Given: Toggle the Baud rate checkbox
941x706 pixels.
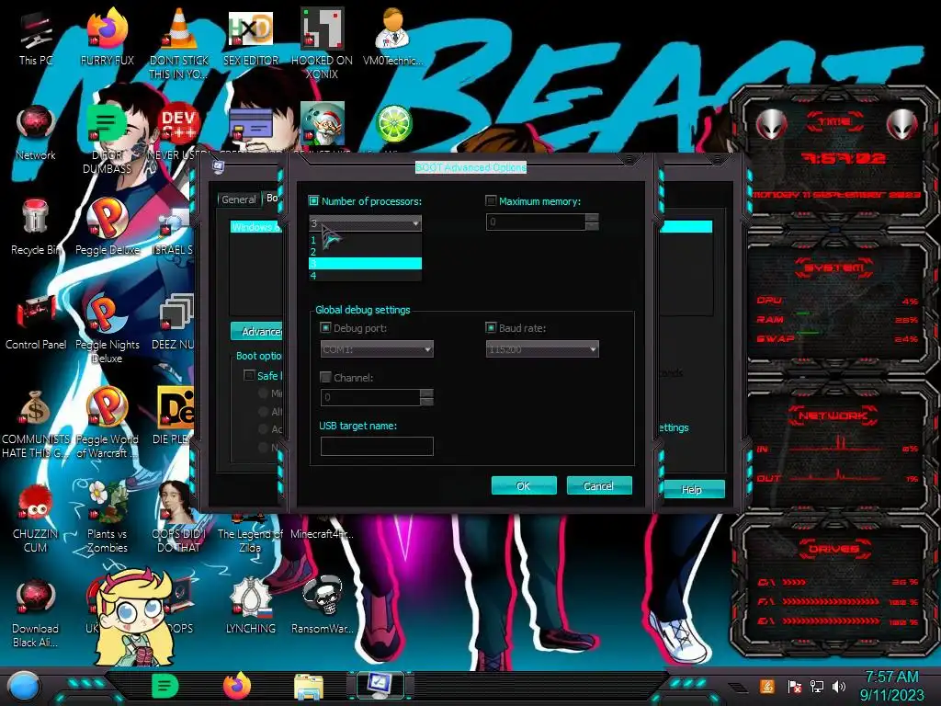Looking at the screenshot, I should click(x=491, y=328).
